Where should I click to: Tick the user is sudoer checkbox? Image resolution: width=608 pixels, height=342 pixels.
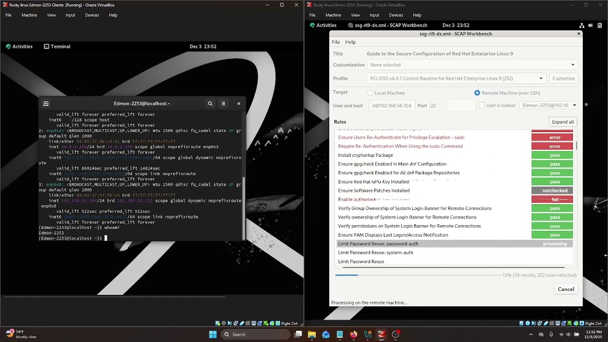[482, 105]
